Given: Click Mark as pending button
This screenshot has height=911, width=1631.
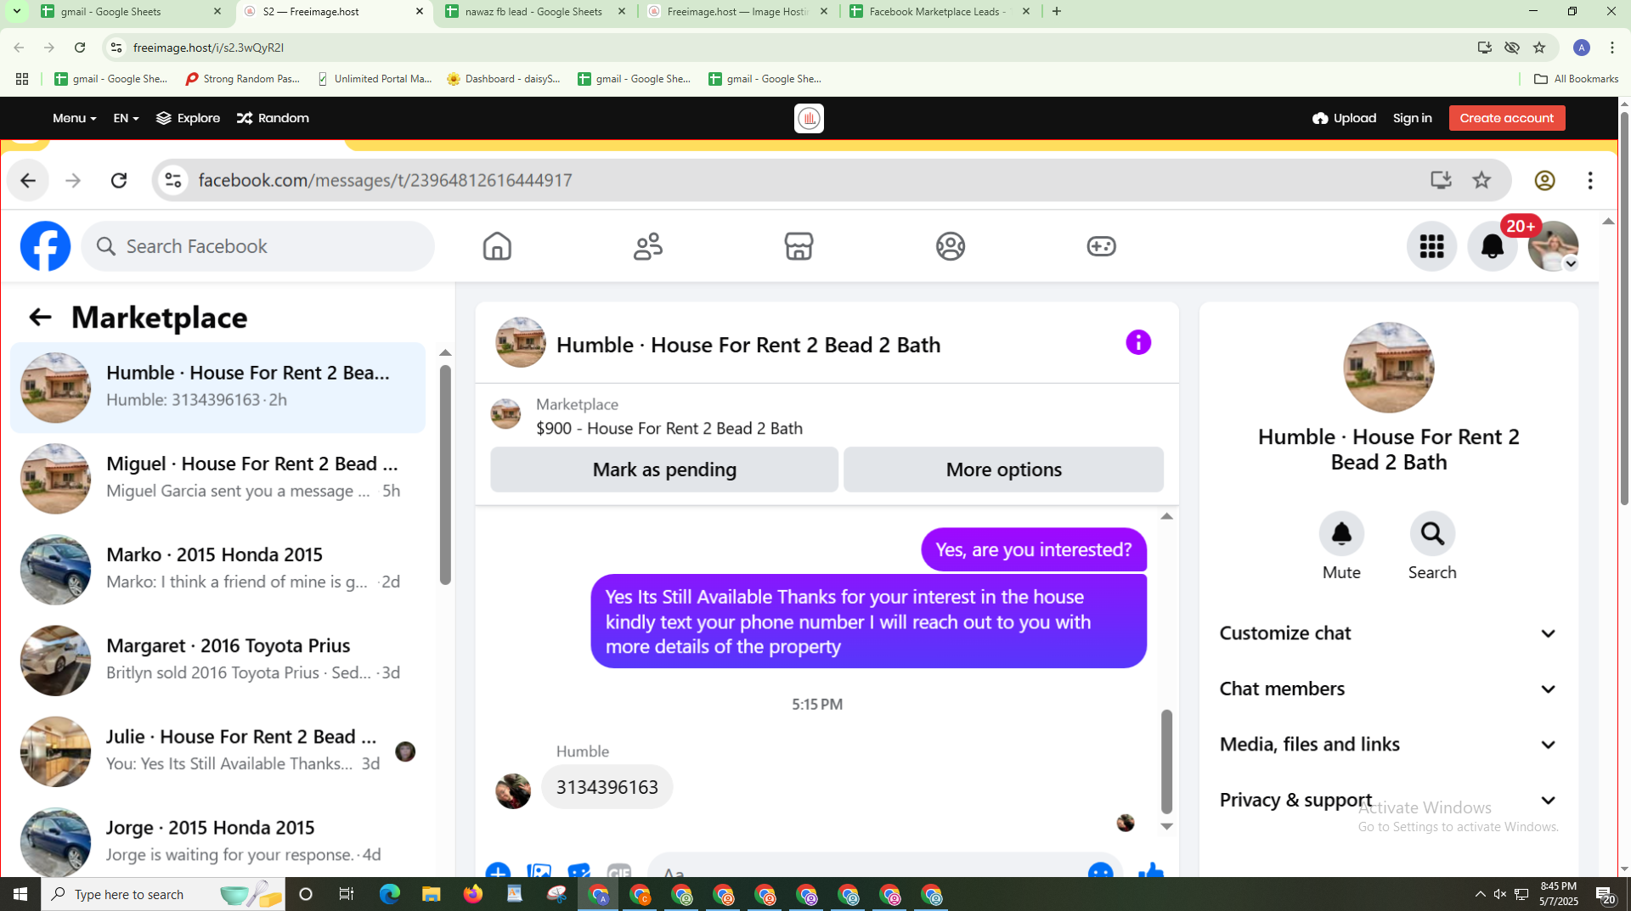Looking at the screenshot, I should pos(664,470).
